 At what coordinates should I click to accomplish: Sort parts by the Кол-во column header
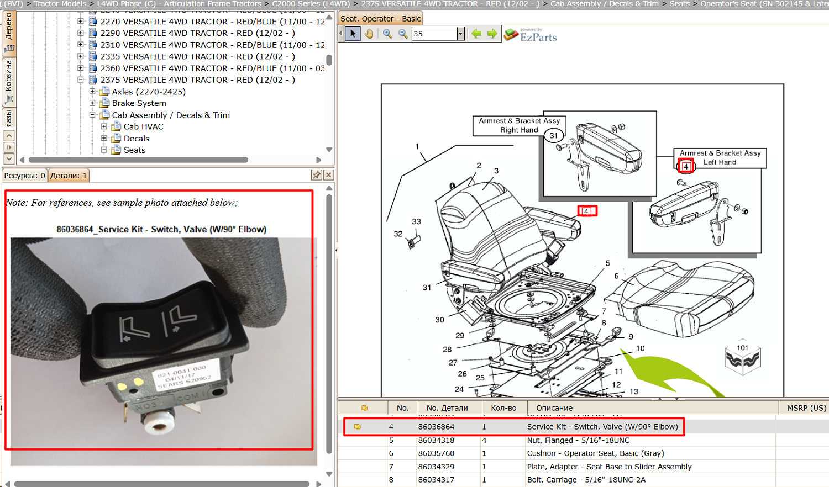(503, 408)
